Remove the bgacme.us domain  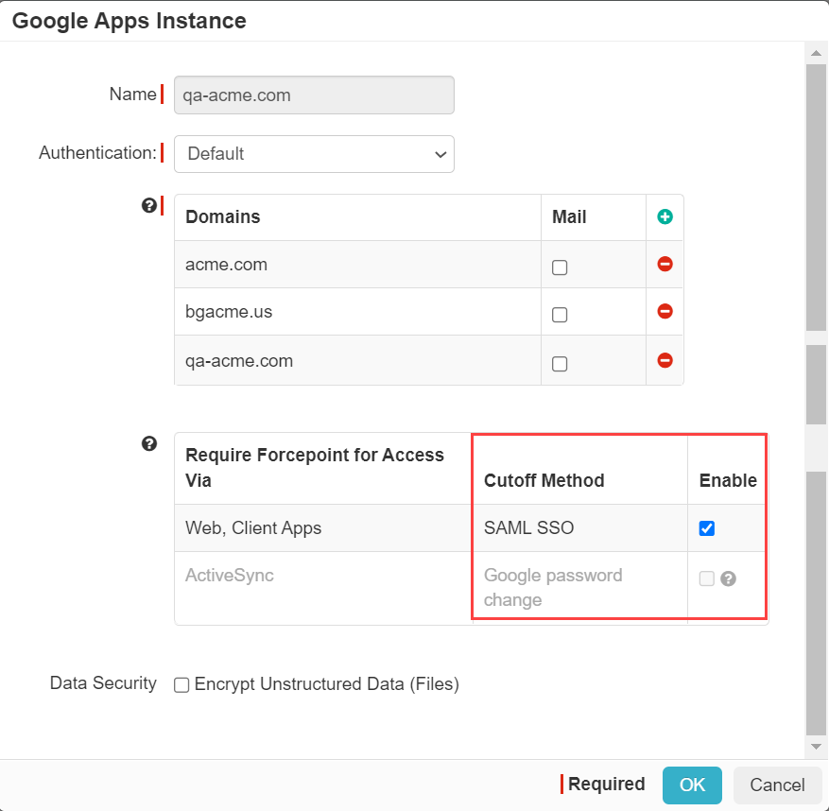pos(665,311)
